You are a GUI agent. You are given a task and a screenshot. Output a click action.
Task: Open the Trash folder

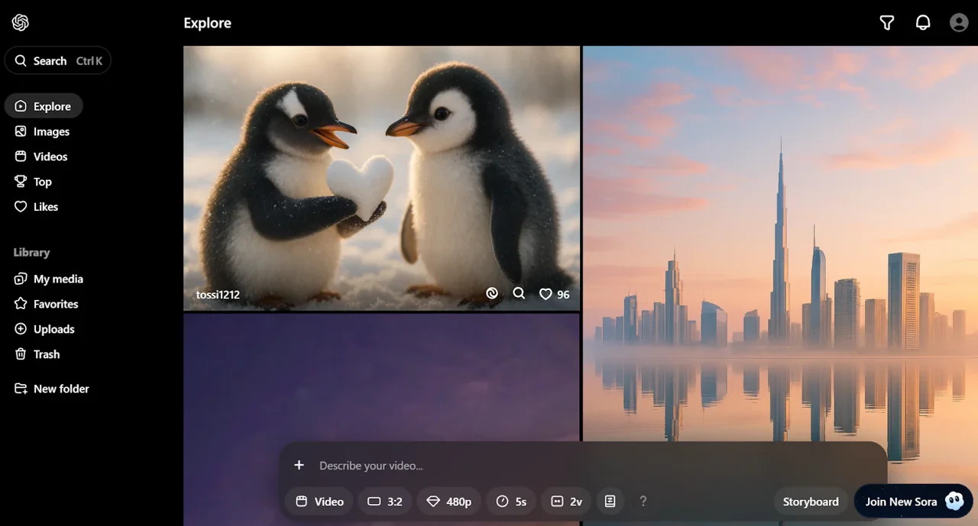tap(46, 353)
